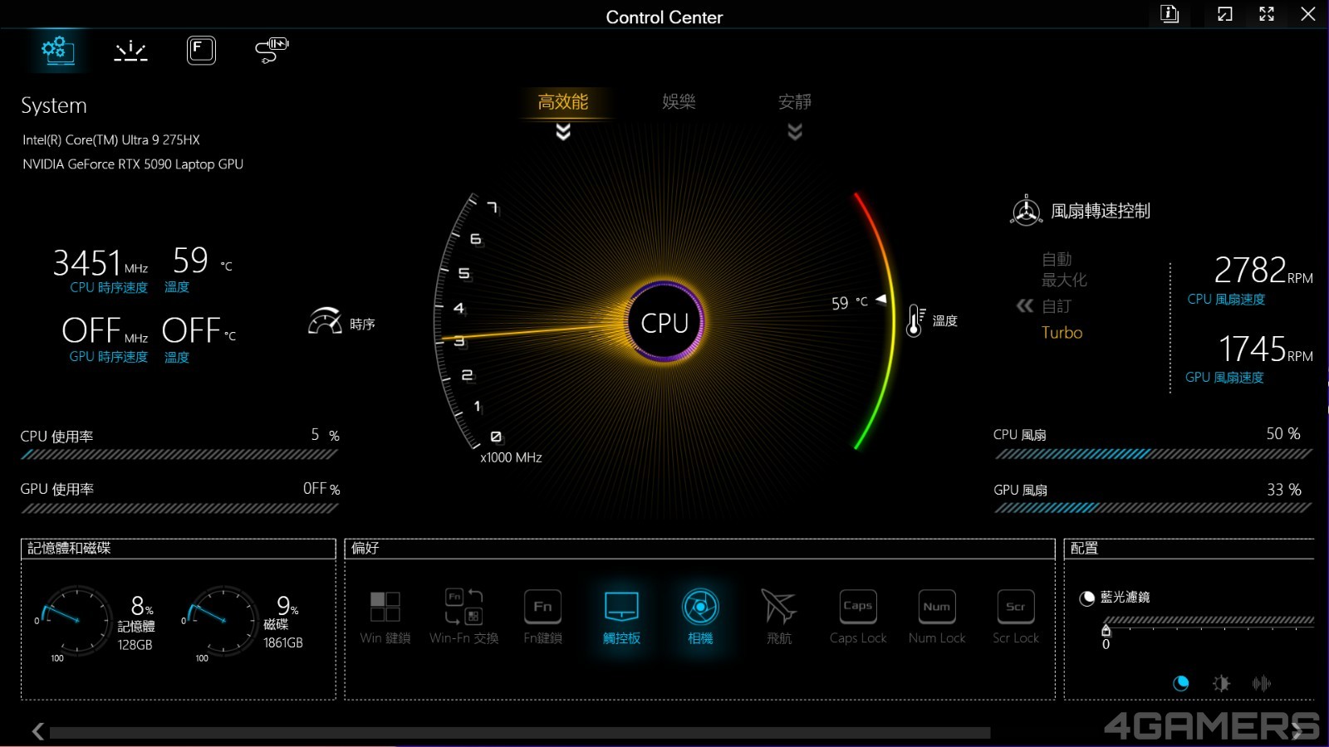Toggle the Win key lock
Screen dimensions: 1329x747
[x=385, y=608]
